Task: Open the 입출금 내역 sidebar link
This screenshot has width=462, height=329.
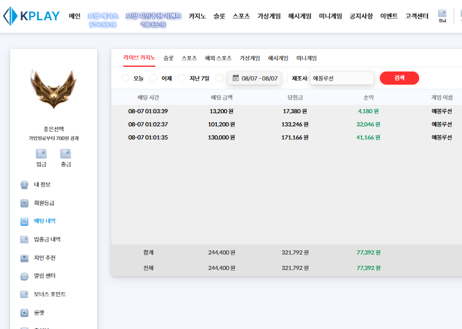Action: click(47, 239)
